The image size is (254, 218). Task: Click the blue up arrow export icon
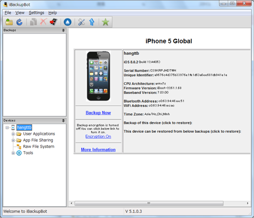click(x=92, y=22)
